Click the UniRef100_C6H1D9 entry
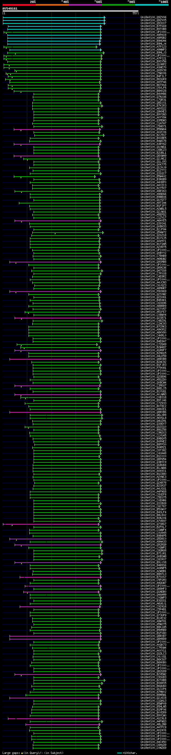The height and width of the screenshot is (755, 171). click(153, 745)
